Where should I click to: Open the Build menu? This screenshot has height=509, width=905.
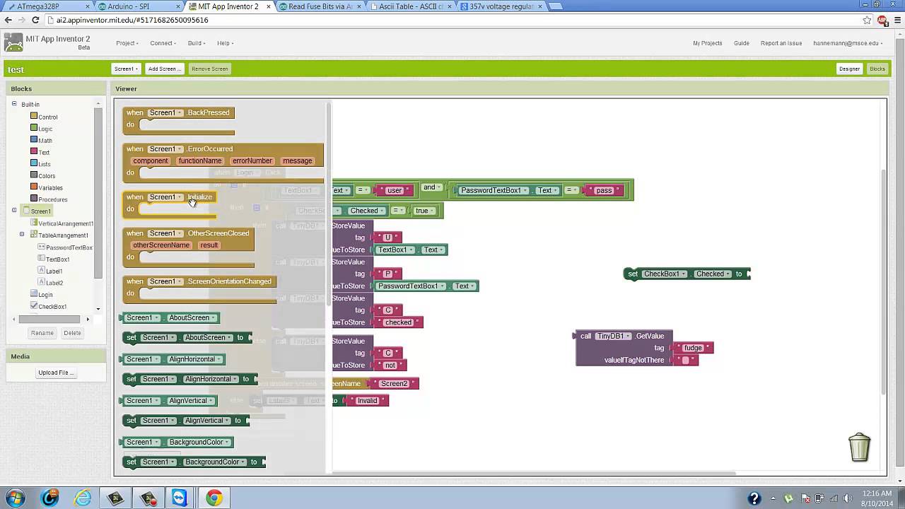[x=197, y=43]
